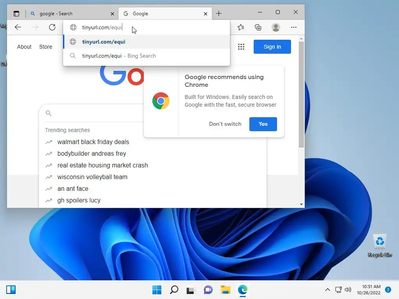Select 'gh spoilers lucy' trending search

point(79,201)
